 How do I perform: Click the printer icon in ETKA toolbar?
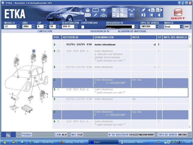(88, 10)
